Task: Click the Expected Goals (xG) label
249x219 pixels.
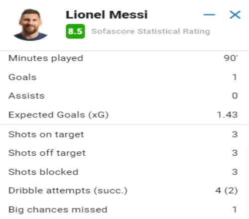Action: pyautogui.click(x=58, y=115)
